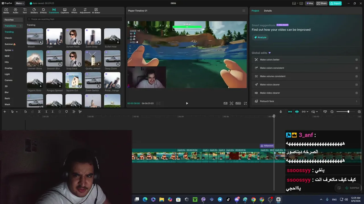Click the Pro button
Image resolution: width=364 pixels, height=204 pixels.
pyautogui.click(x=309, y=3)
